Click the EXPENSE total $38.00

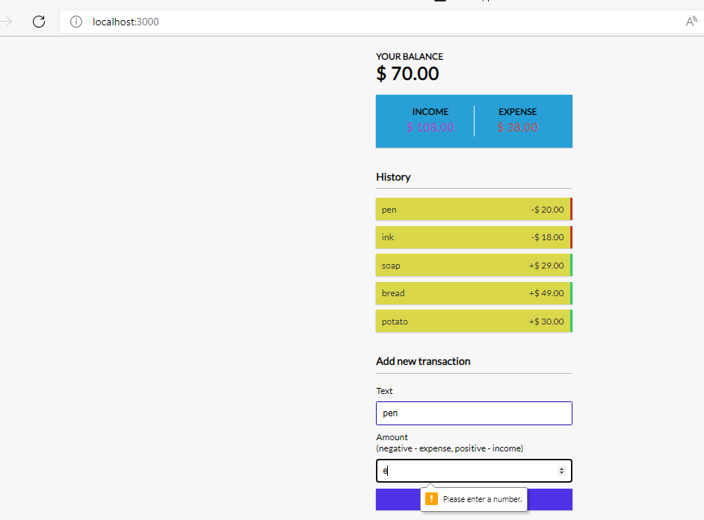517,128
